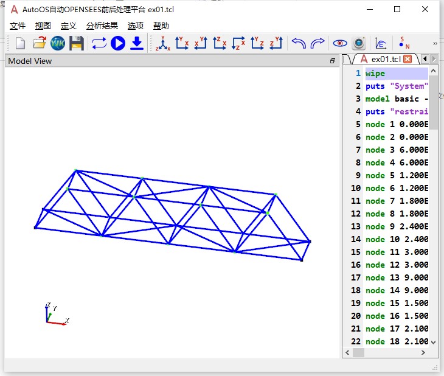The image size is (444, 376).
Task: Select the Y-up X-left view icon
Action: tap(201, 43)
